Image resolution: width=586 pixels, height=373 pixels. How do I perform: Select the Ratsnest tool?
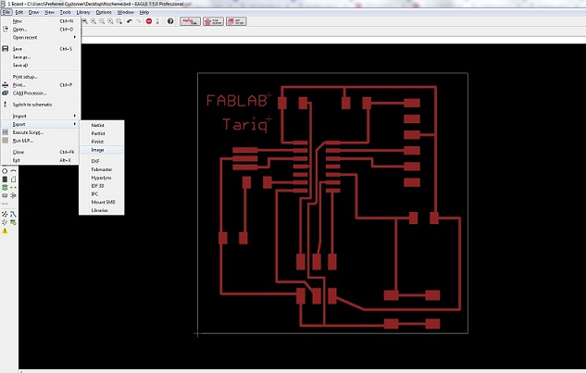5,214
